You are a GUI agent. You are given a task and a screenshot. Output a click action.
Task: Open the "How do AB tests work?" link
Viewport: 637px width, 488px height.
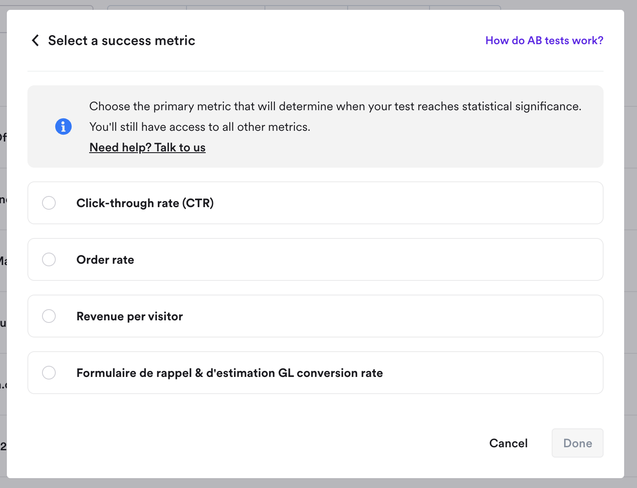click(x=544, y=40)
